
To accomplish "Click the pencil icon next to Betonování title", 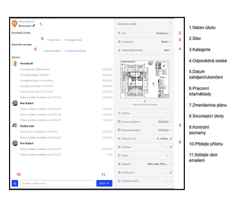I will [x=34, y=26].
